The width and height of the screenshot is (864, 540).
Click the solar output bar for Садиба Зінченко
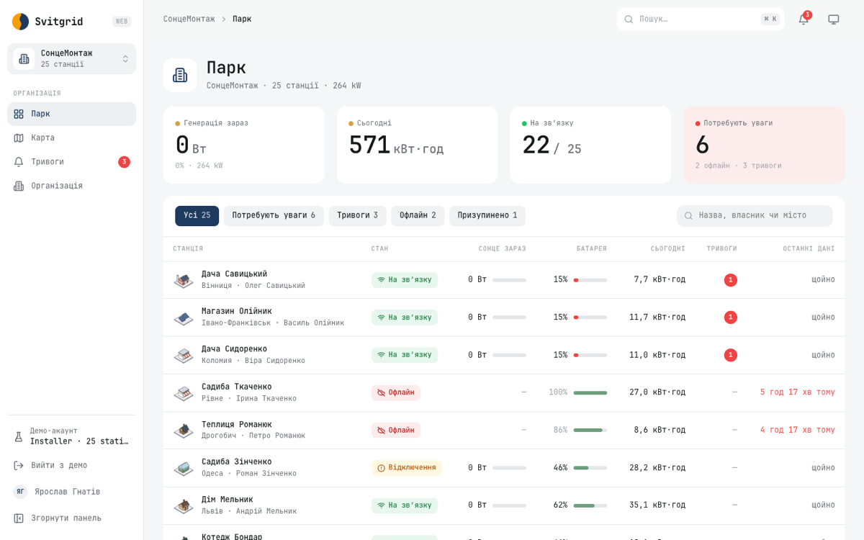click(x=509, y=468)
